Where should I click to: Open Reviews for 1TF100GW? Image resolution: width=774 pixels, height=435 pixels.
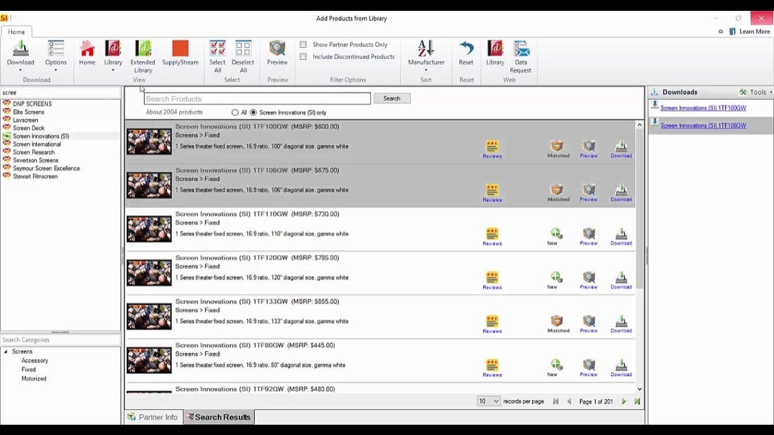492,149
